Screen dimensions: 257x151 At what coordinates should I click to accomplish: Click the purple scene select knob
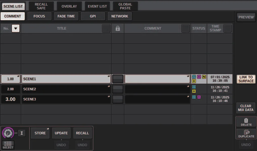pyautogui.click(x=8, y=133)
